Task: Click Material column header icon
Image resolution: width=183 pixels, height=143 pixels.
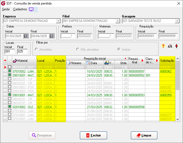Action: point(15,61)
